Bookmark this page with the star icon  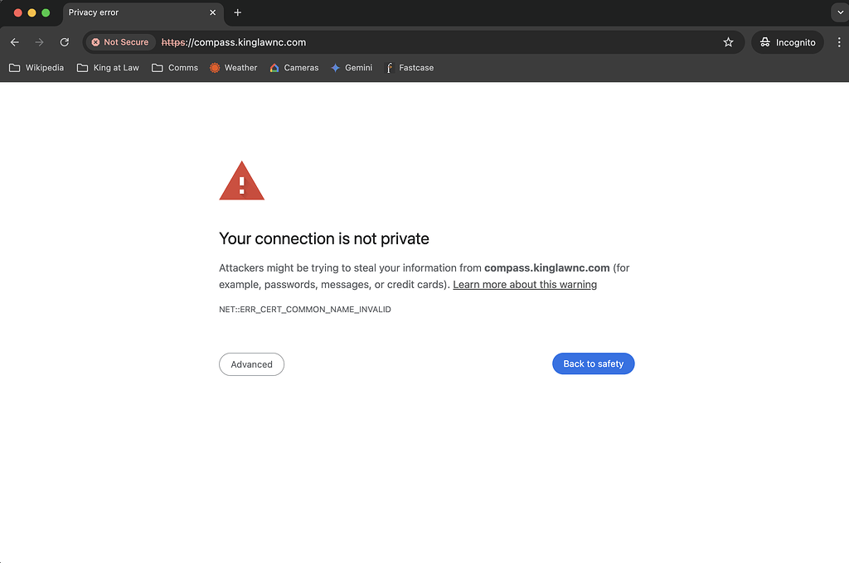(728, 42)
